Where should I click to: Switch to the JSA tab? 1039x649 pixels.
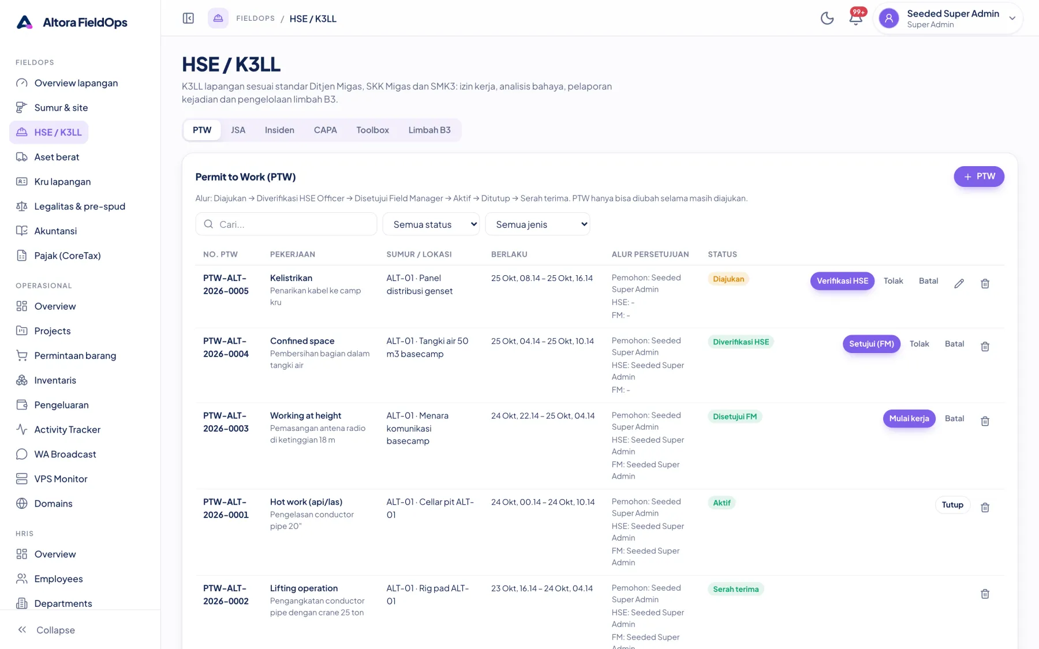238,130
